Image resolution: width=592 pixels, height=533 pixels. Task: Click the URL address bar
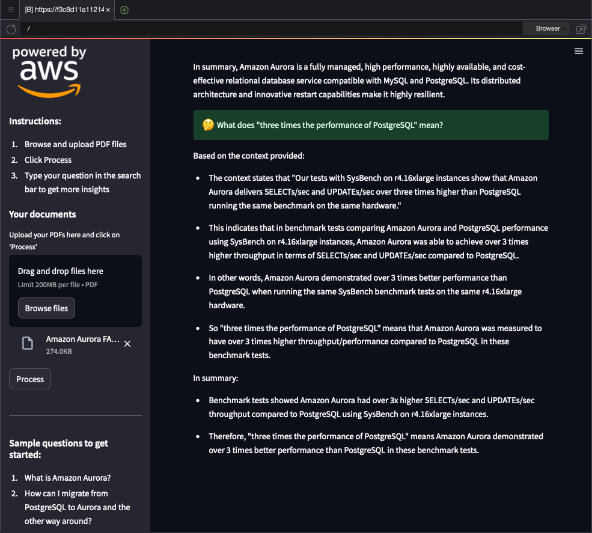272,29
